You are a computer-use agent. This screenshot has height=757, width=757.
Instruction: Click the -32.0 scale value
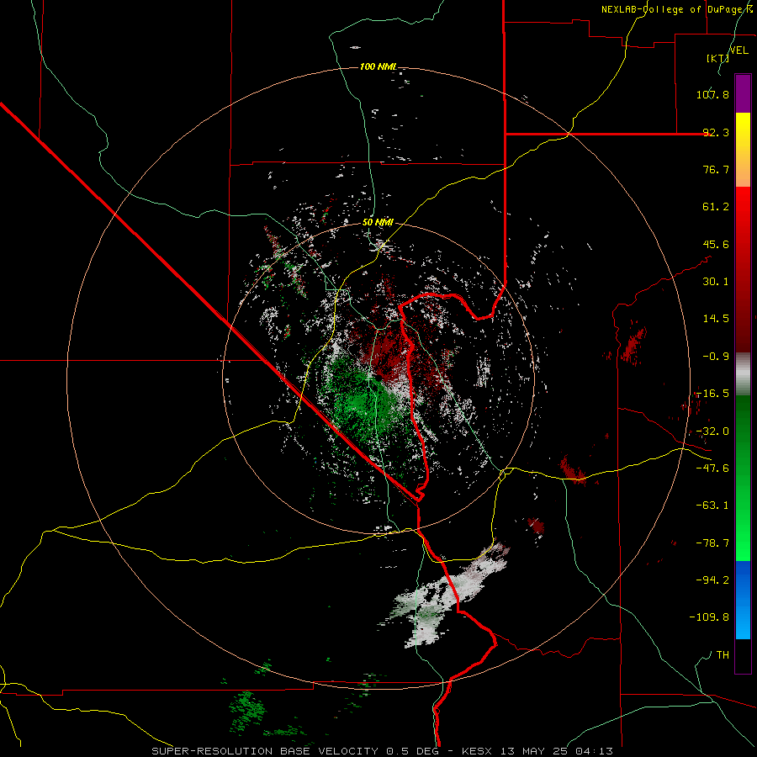pos(712,431)
